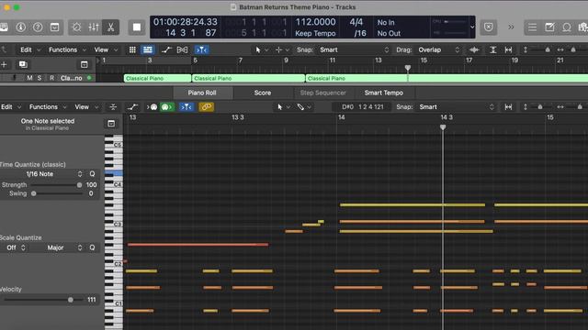Toggle yellow Link button in piano roll
This screenshot has height=330, width=588.
(x=206, y=107)
